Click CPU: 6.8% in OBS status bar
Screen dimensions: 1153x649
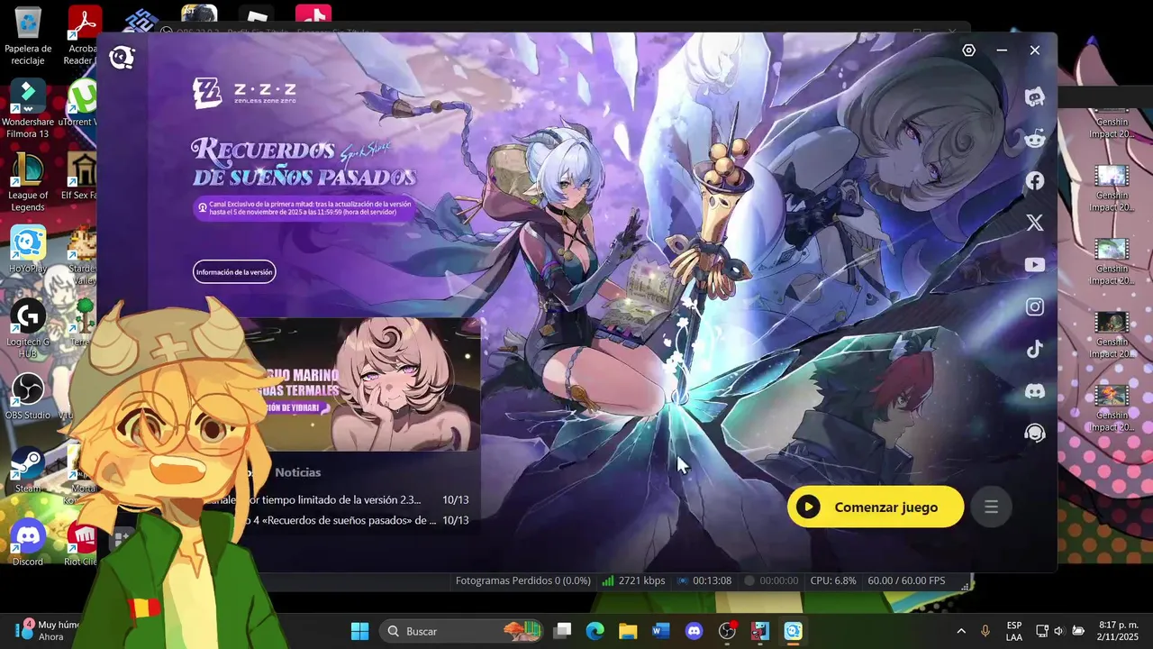pos(833,580)
